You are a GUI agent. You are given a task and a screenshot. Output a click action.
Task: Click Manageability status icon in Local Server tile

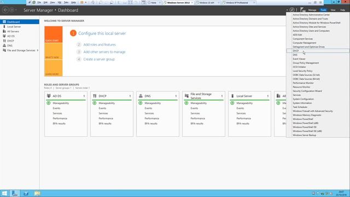232,103
